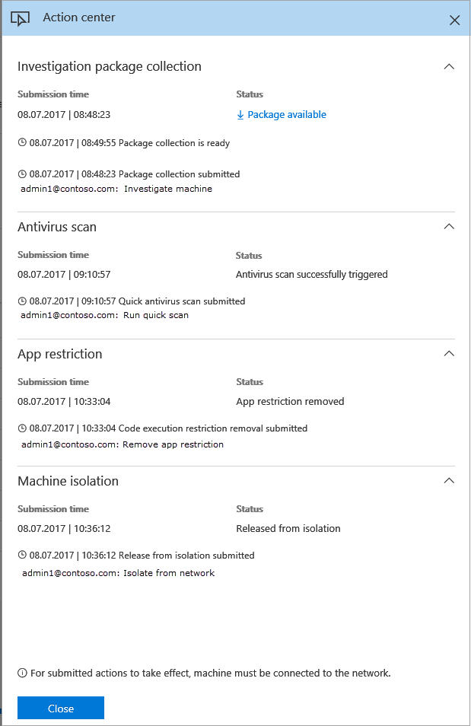Click clock icon beside Package collection submitted
471x726 pixels.
22,174
